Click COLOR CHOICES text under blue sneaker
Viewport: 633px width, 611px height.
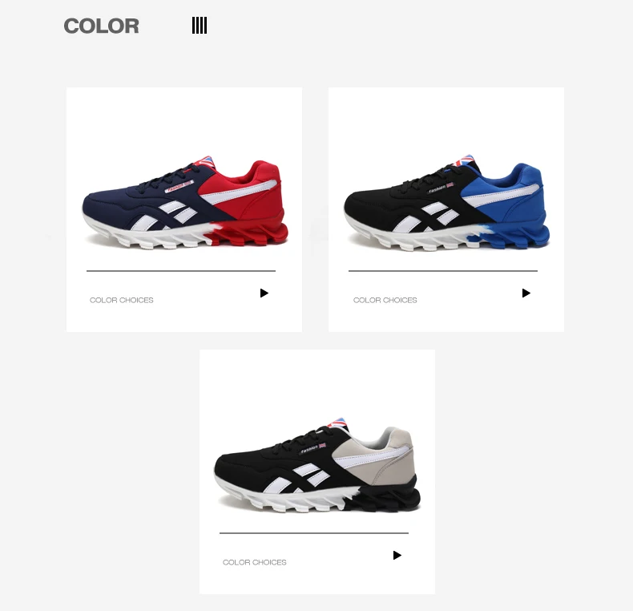385,300
